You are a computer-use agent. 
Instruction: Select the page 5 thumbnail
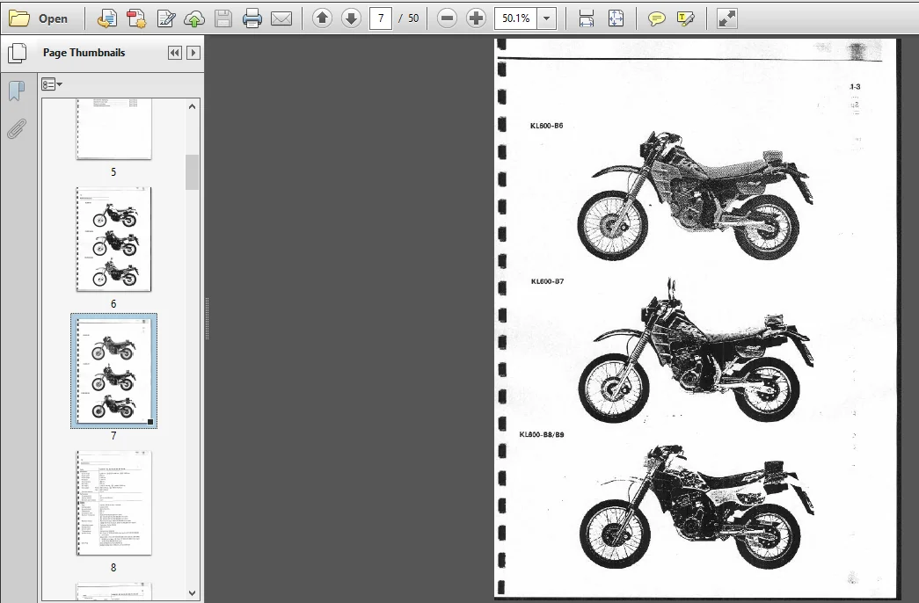click(x=113, y=129)
